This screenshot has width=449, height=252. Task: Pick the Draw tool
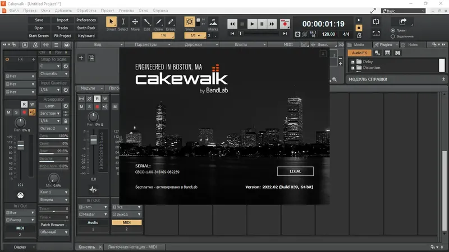pyautogui.click(x=159, y=22)
